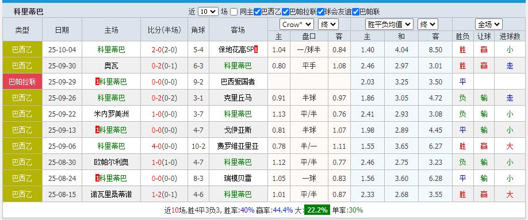Screen dimensions: 528x220
Task: Select the red 巴帕拉联 league cell
Action: pyautogui.click(x=22, y=82)
